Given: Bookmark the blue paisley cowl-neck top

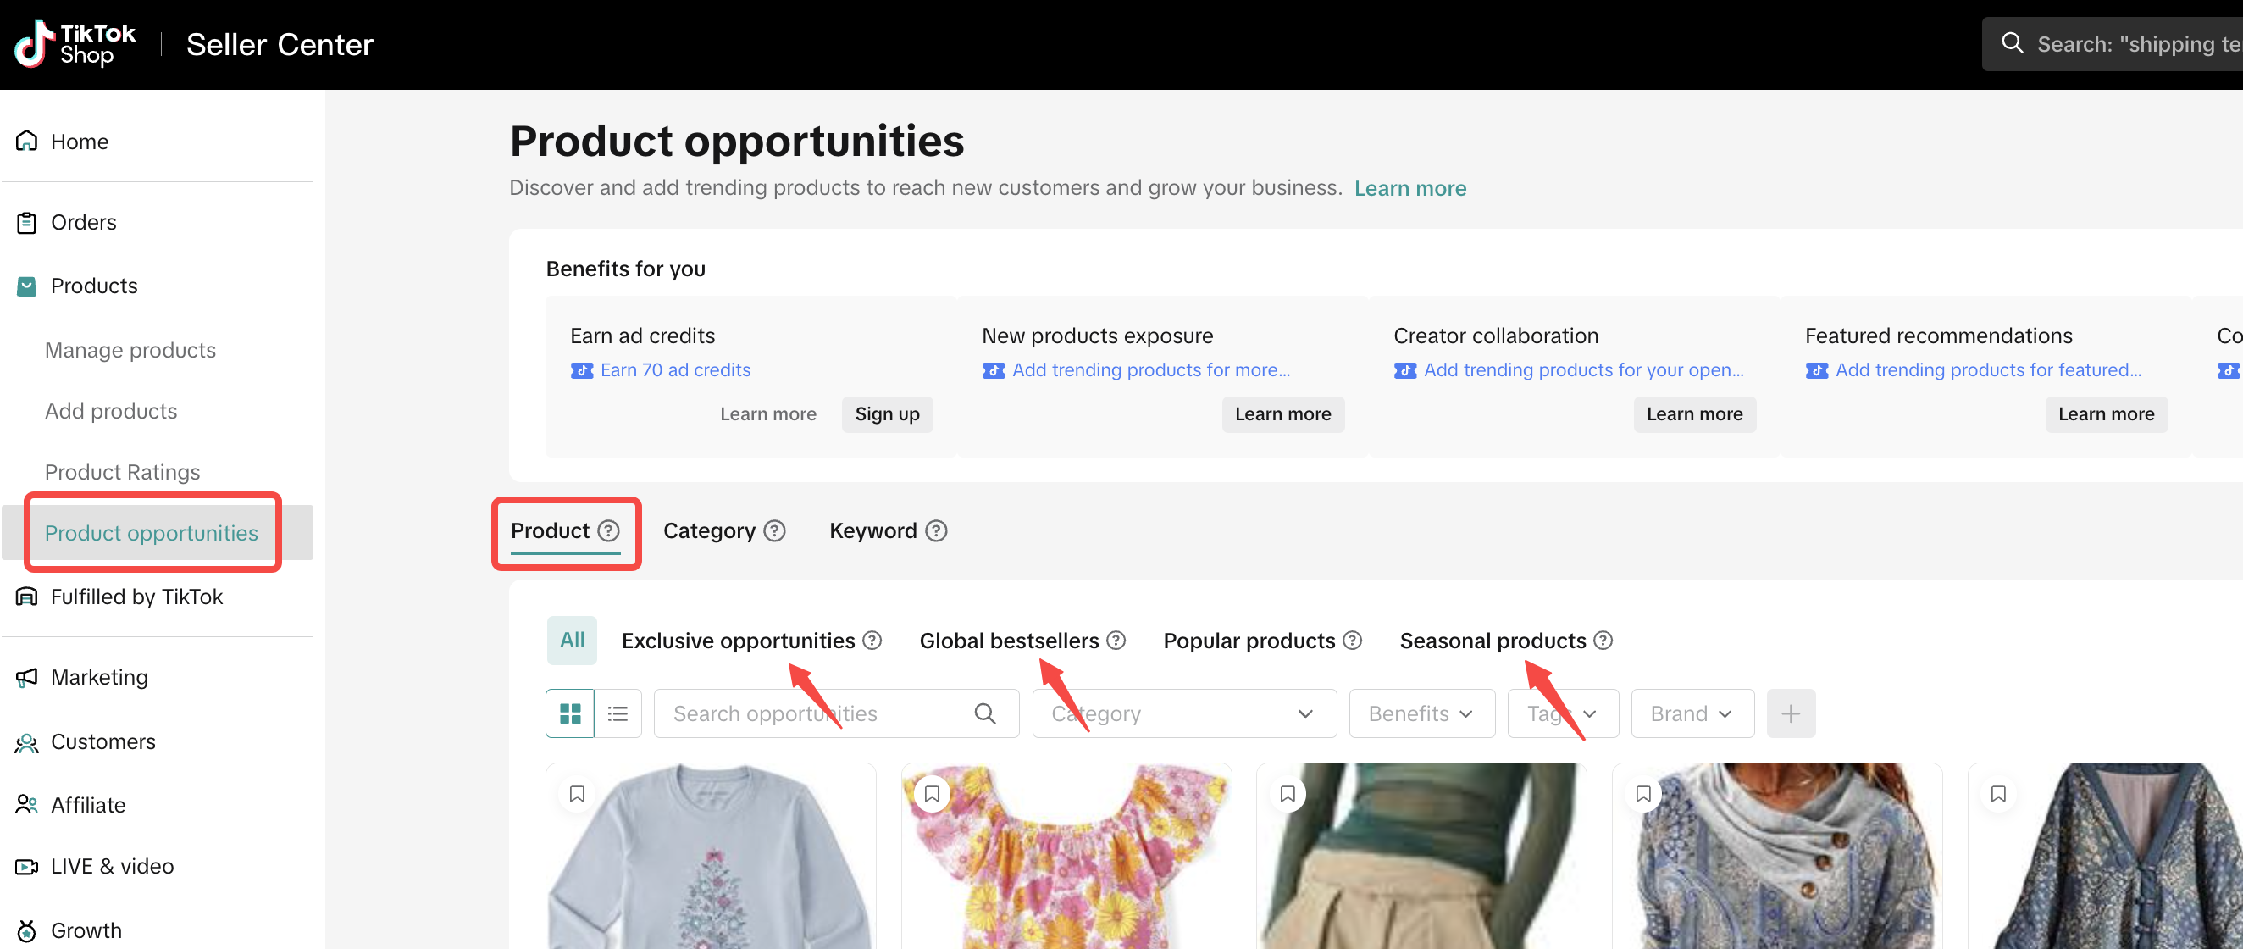Looking at the screenshot, I should point(1643,794).
